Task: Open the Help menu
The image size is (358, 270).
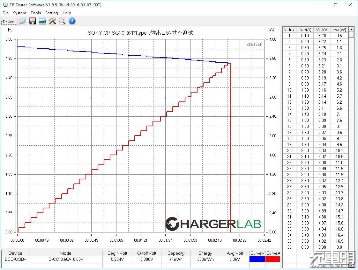Action: tap(67, 13)
